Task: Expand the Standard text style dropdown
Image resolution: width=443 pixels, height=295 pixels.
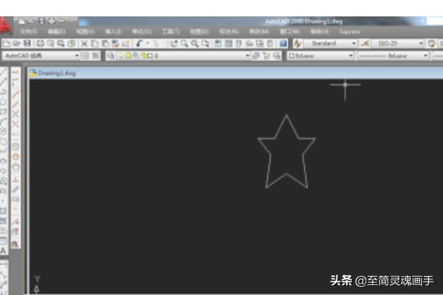Action: (354, 43)
